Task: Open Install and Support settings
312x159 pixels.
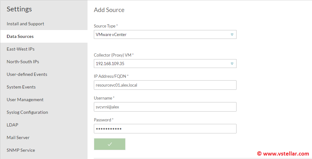Action: (x=25, y=24)
